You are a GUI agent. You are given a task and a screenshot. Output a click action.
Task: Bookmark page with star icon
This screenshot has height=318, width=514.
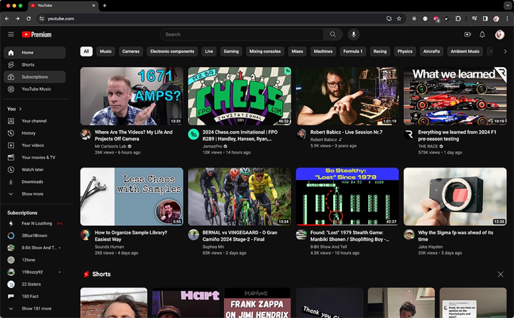[x=399, y=18]
